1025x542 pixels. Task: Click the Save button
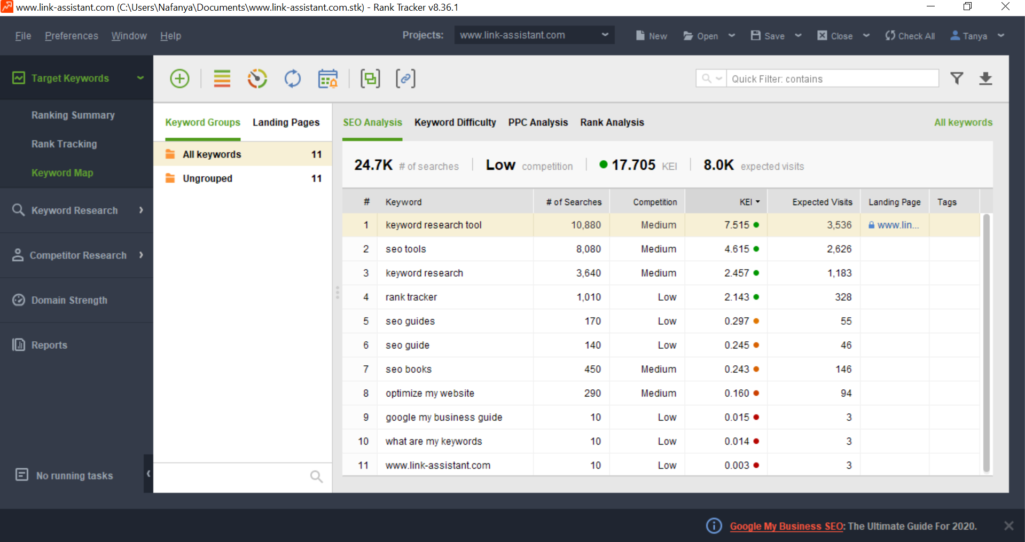768,36
